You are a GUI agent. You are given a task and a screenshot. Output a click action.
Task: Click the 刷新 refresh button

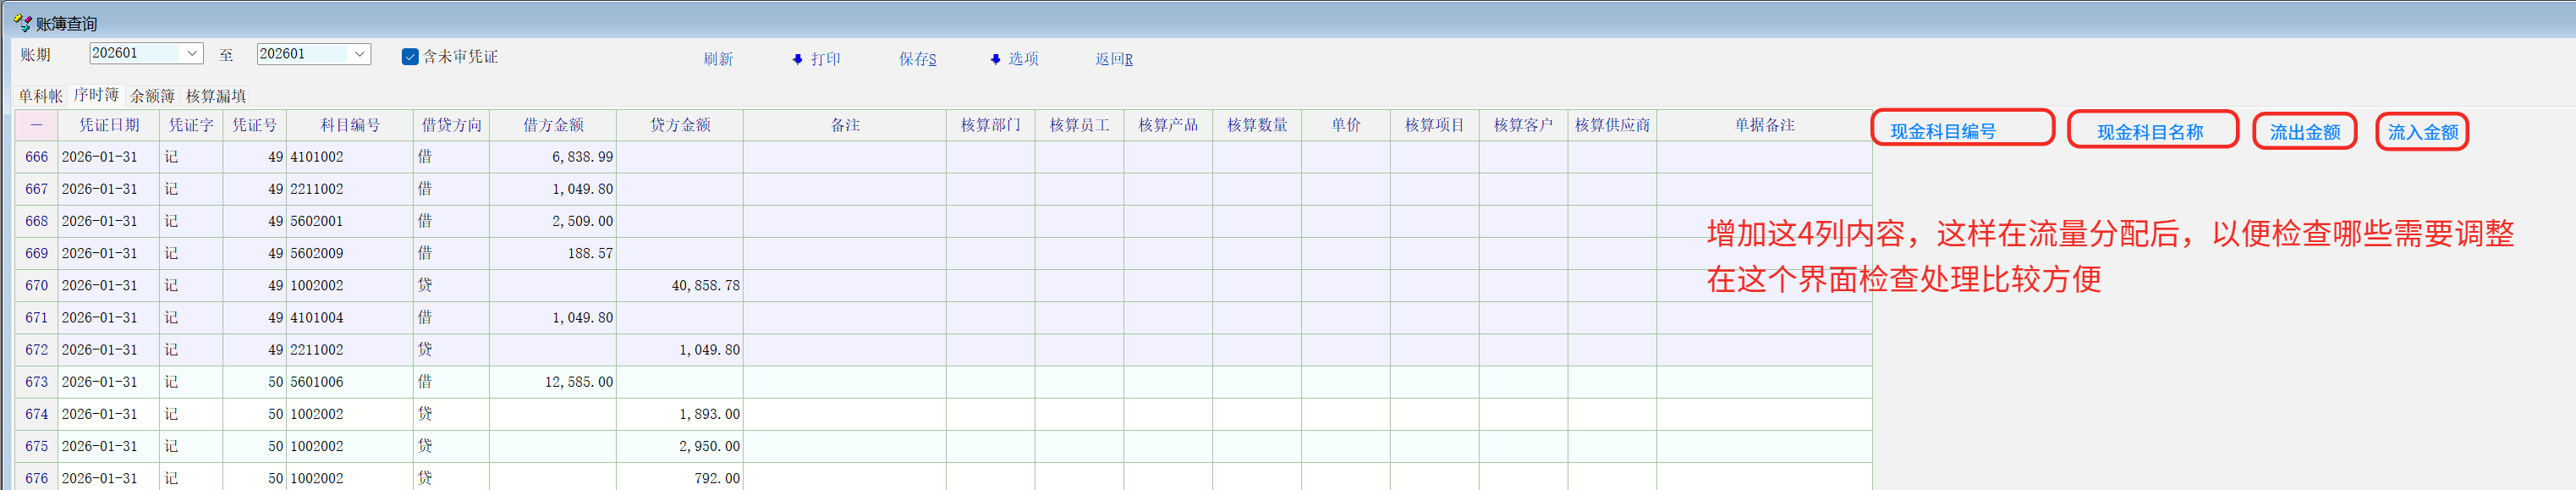pos(717,59)
